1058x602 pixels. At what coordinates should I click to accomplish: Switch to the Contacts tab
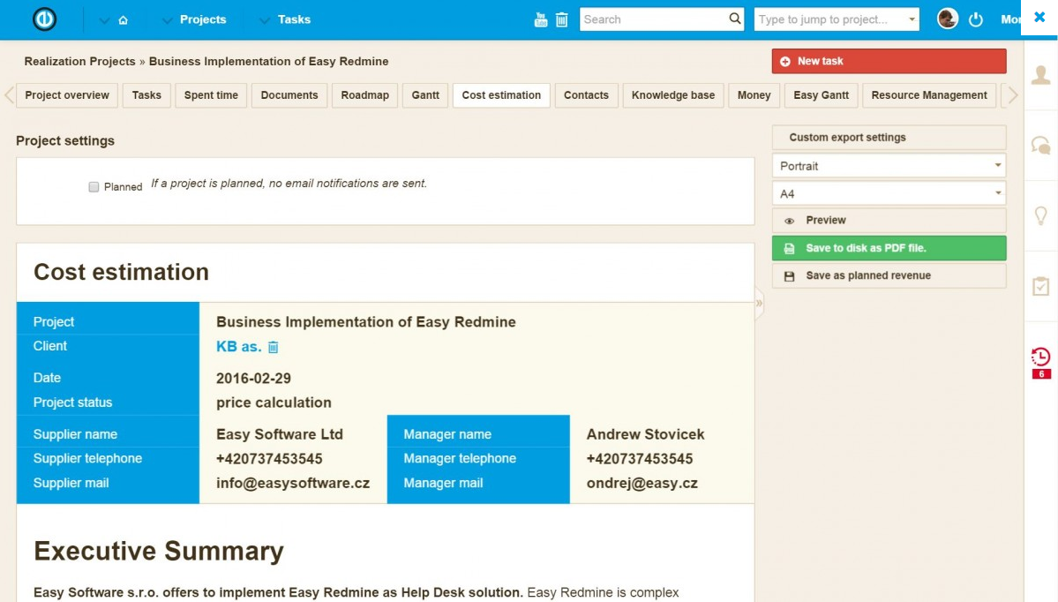click(586, 95)
